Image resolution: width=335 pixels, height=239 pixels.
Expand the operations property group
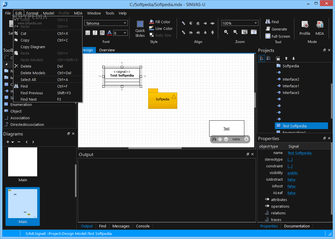267,206
